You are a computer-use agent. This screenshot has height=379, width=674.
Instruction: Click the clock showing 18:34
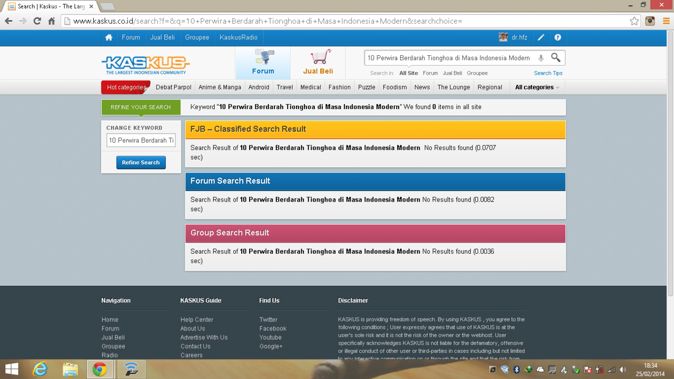coord(650,366)
